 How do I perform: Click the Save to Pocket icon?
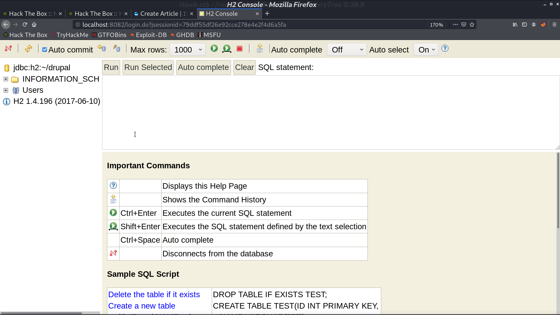pos(464,25)
